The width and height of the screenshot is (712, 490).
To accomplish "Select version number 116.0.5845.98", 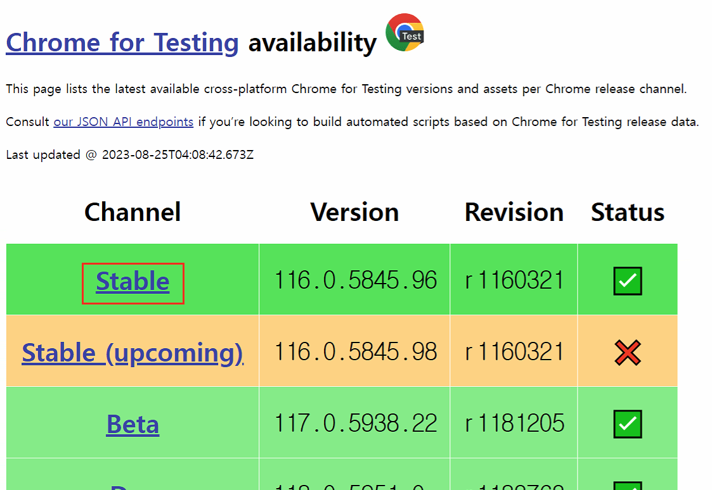I will pos(355,351).
